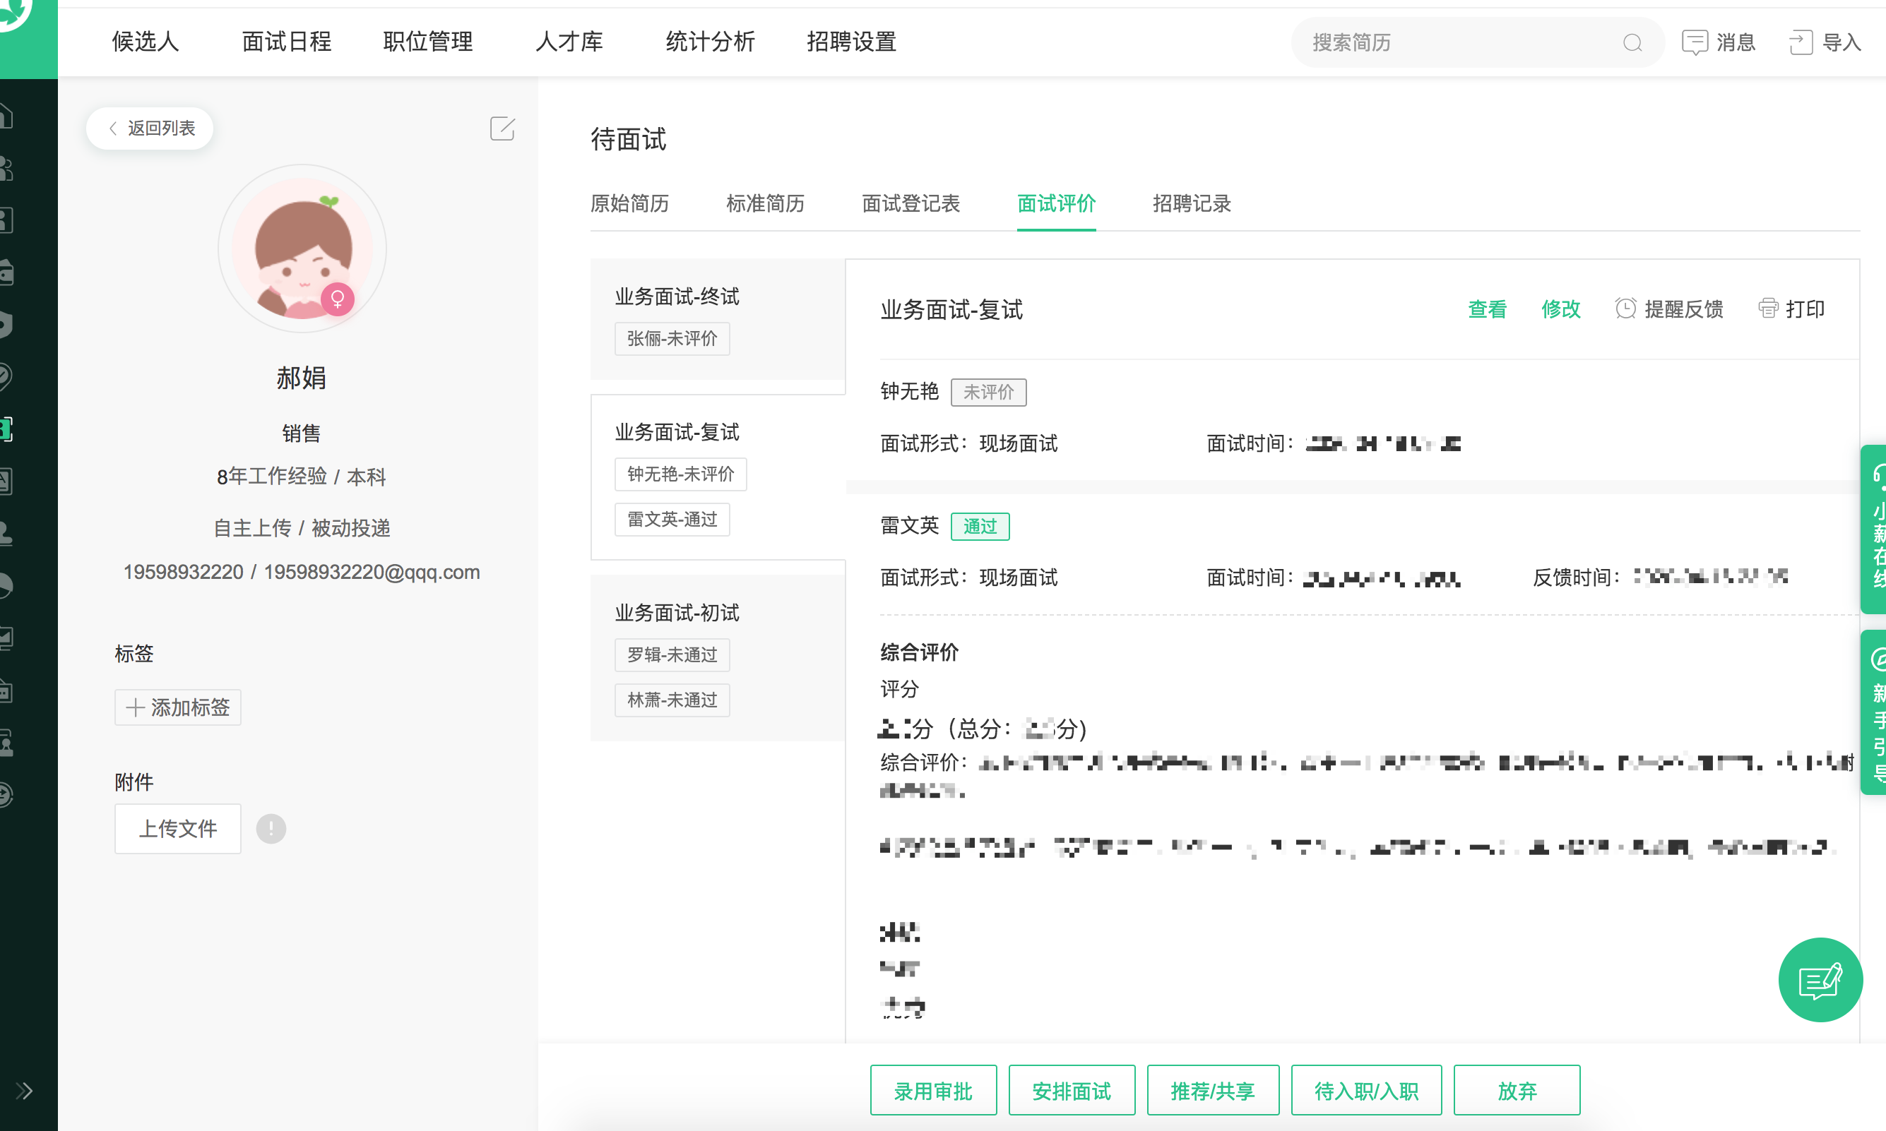Image resolution: width=1886 pixels, height=1131 pixels.
Task: Select the 业务面试-复试 title in round list
Action: [x=677, y=432]
